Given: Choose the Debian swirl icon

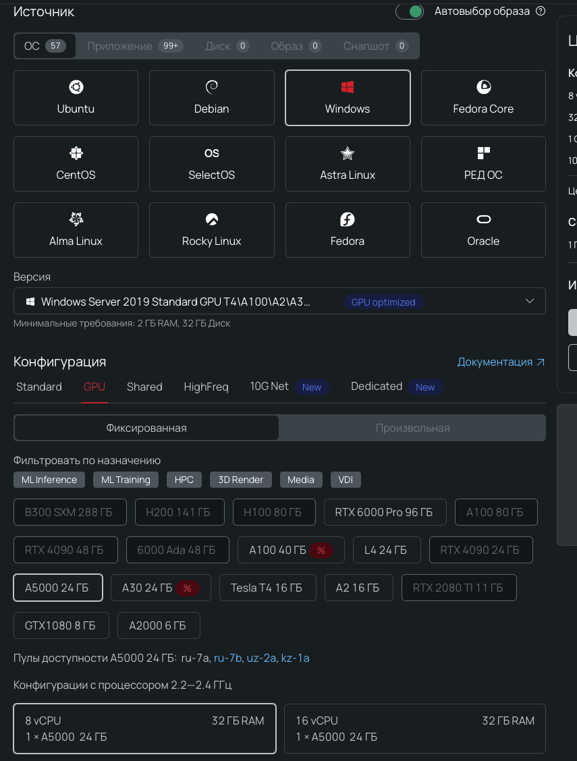Looking at the screenshot, I should (x=212, y=87).
